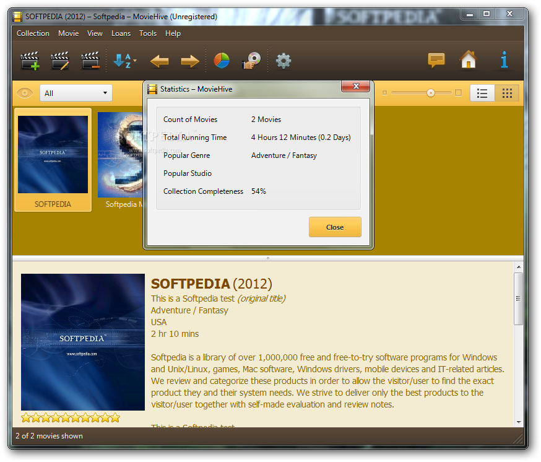541x462 pixels.
Task: Click 'SOFTPEDIA (2012)' title in details
Action: [212, 284]
